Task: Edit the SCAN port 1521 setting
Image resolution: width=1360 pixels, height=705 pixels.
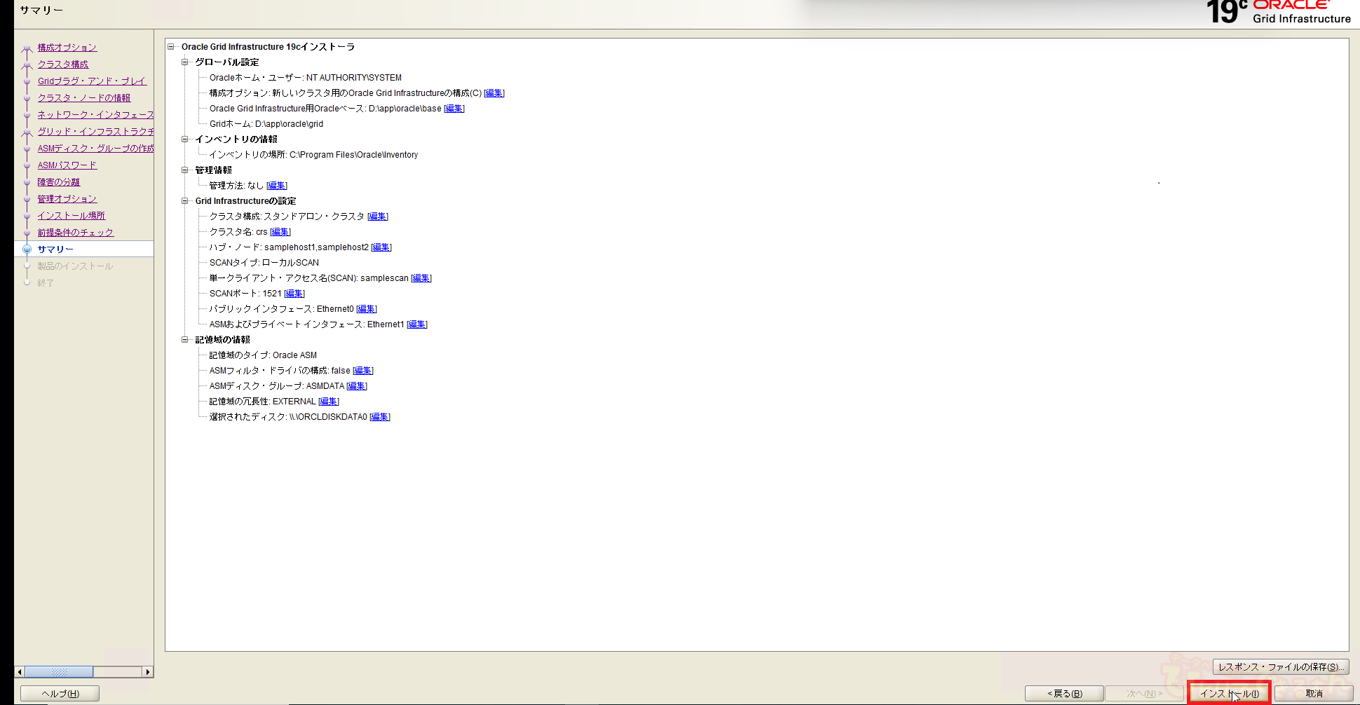Action: point(294,294)
